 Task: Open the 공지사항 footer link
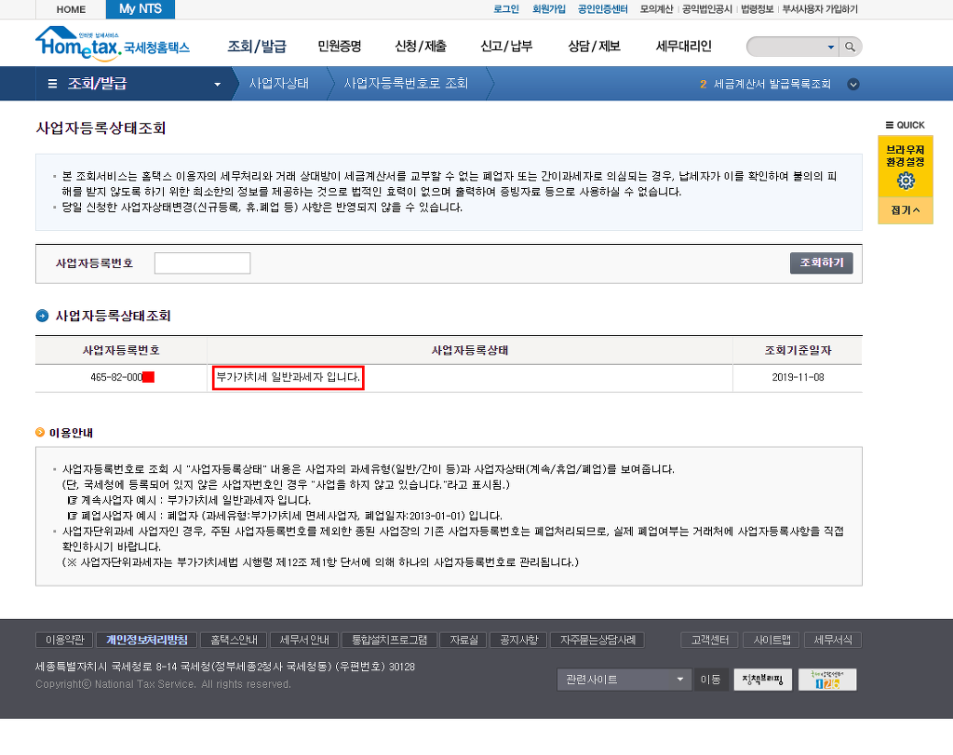(x=519, y=640)
